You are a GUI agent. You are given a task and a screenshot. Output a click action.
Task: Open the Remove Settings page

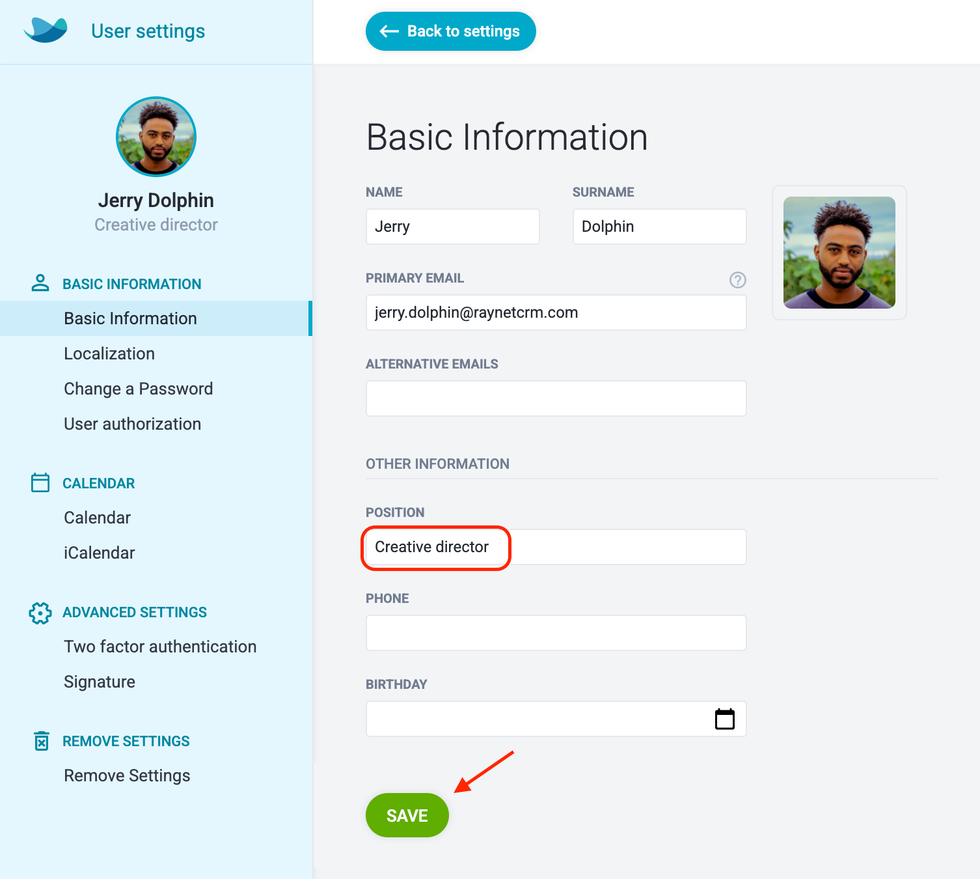pos(128,775)
